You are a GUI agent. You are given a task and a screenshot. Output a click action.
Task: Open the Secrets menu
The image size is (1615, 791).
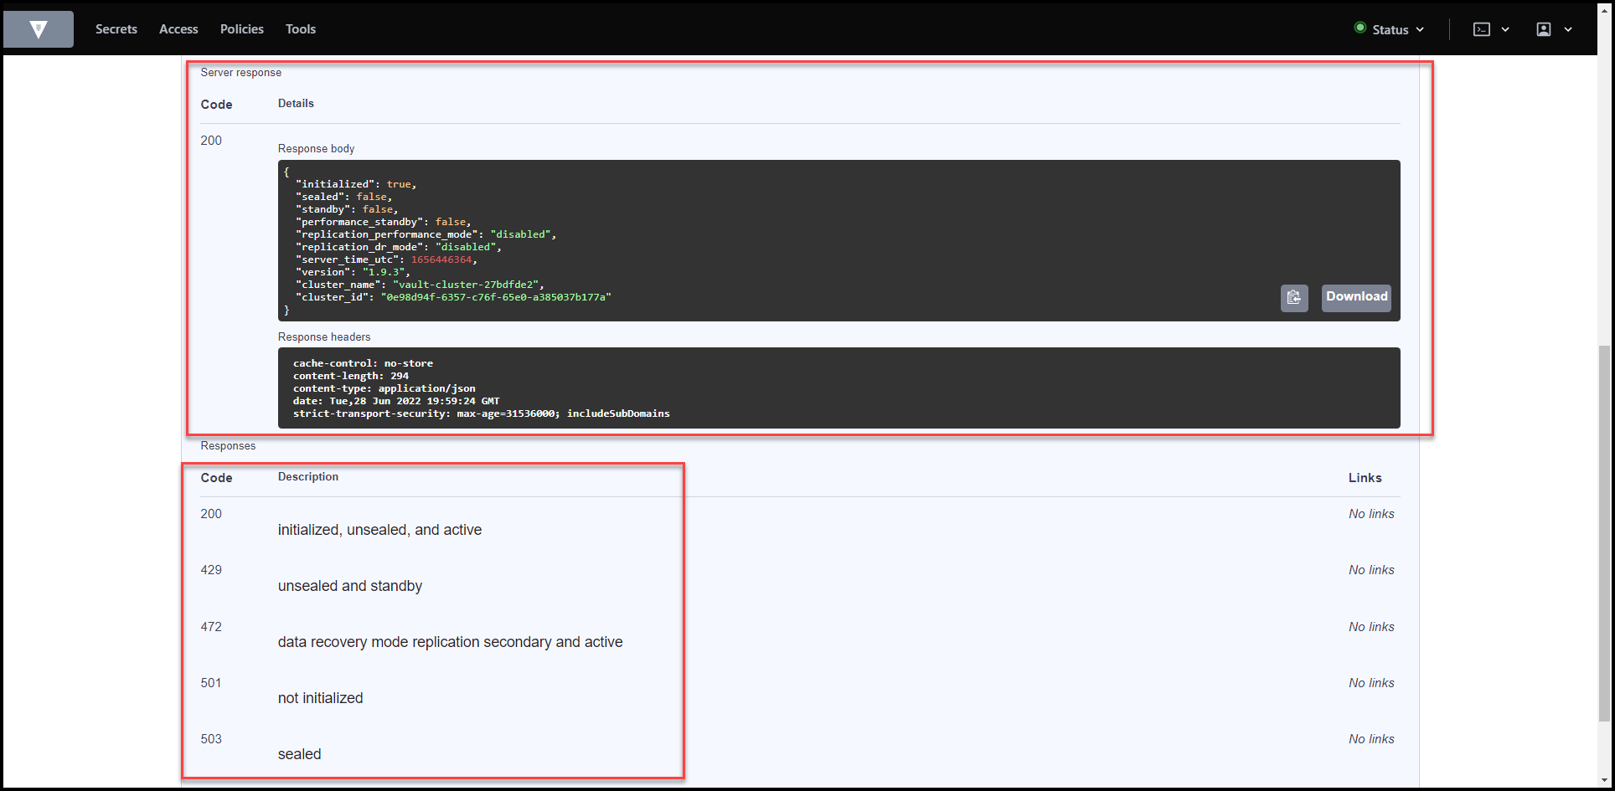(x=116, y=28)
